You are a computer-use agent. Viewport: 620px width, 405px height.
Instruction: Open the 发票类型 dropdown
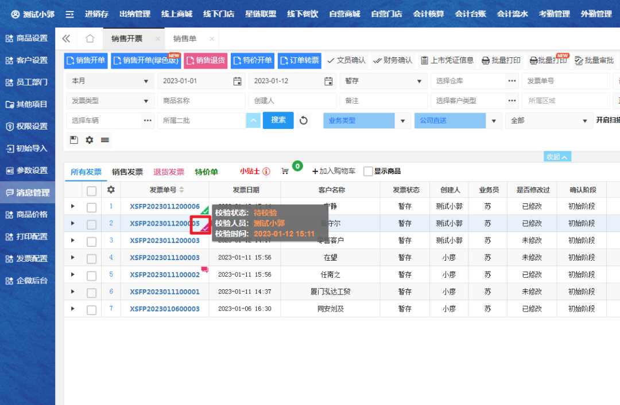[110, 101]
